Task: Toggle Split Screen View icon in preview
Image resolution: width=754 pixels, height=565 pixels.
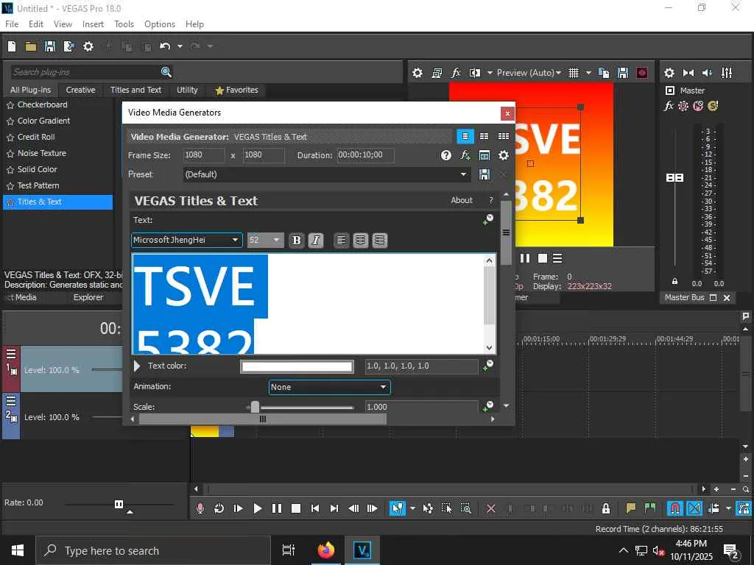Action: 475,73
